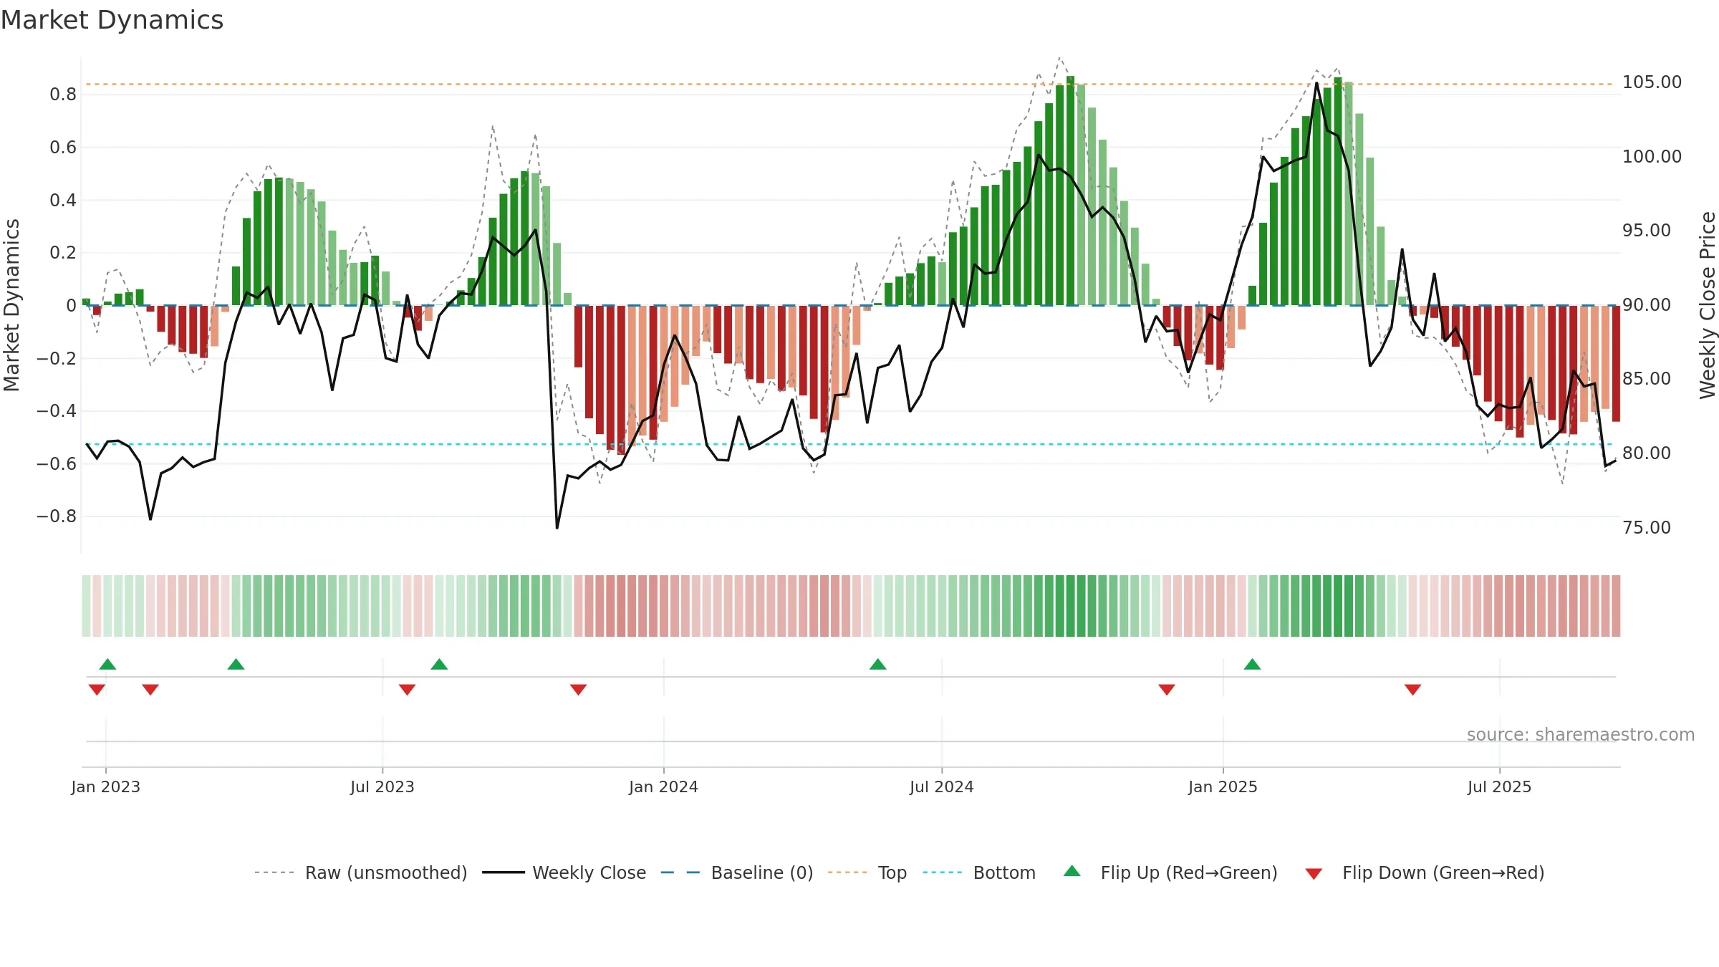Click the 0.8 tick on left axis
Viewport: 1719px width, 967px height.
click(63, 95)
